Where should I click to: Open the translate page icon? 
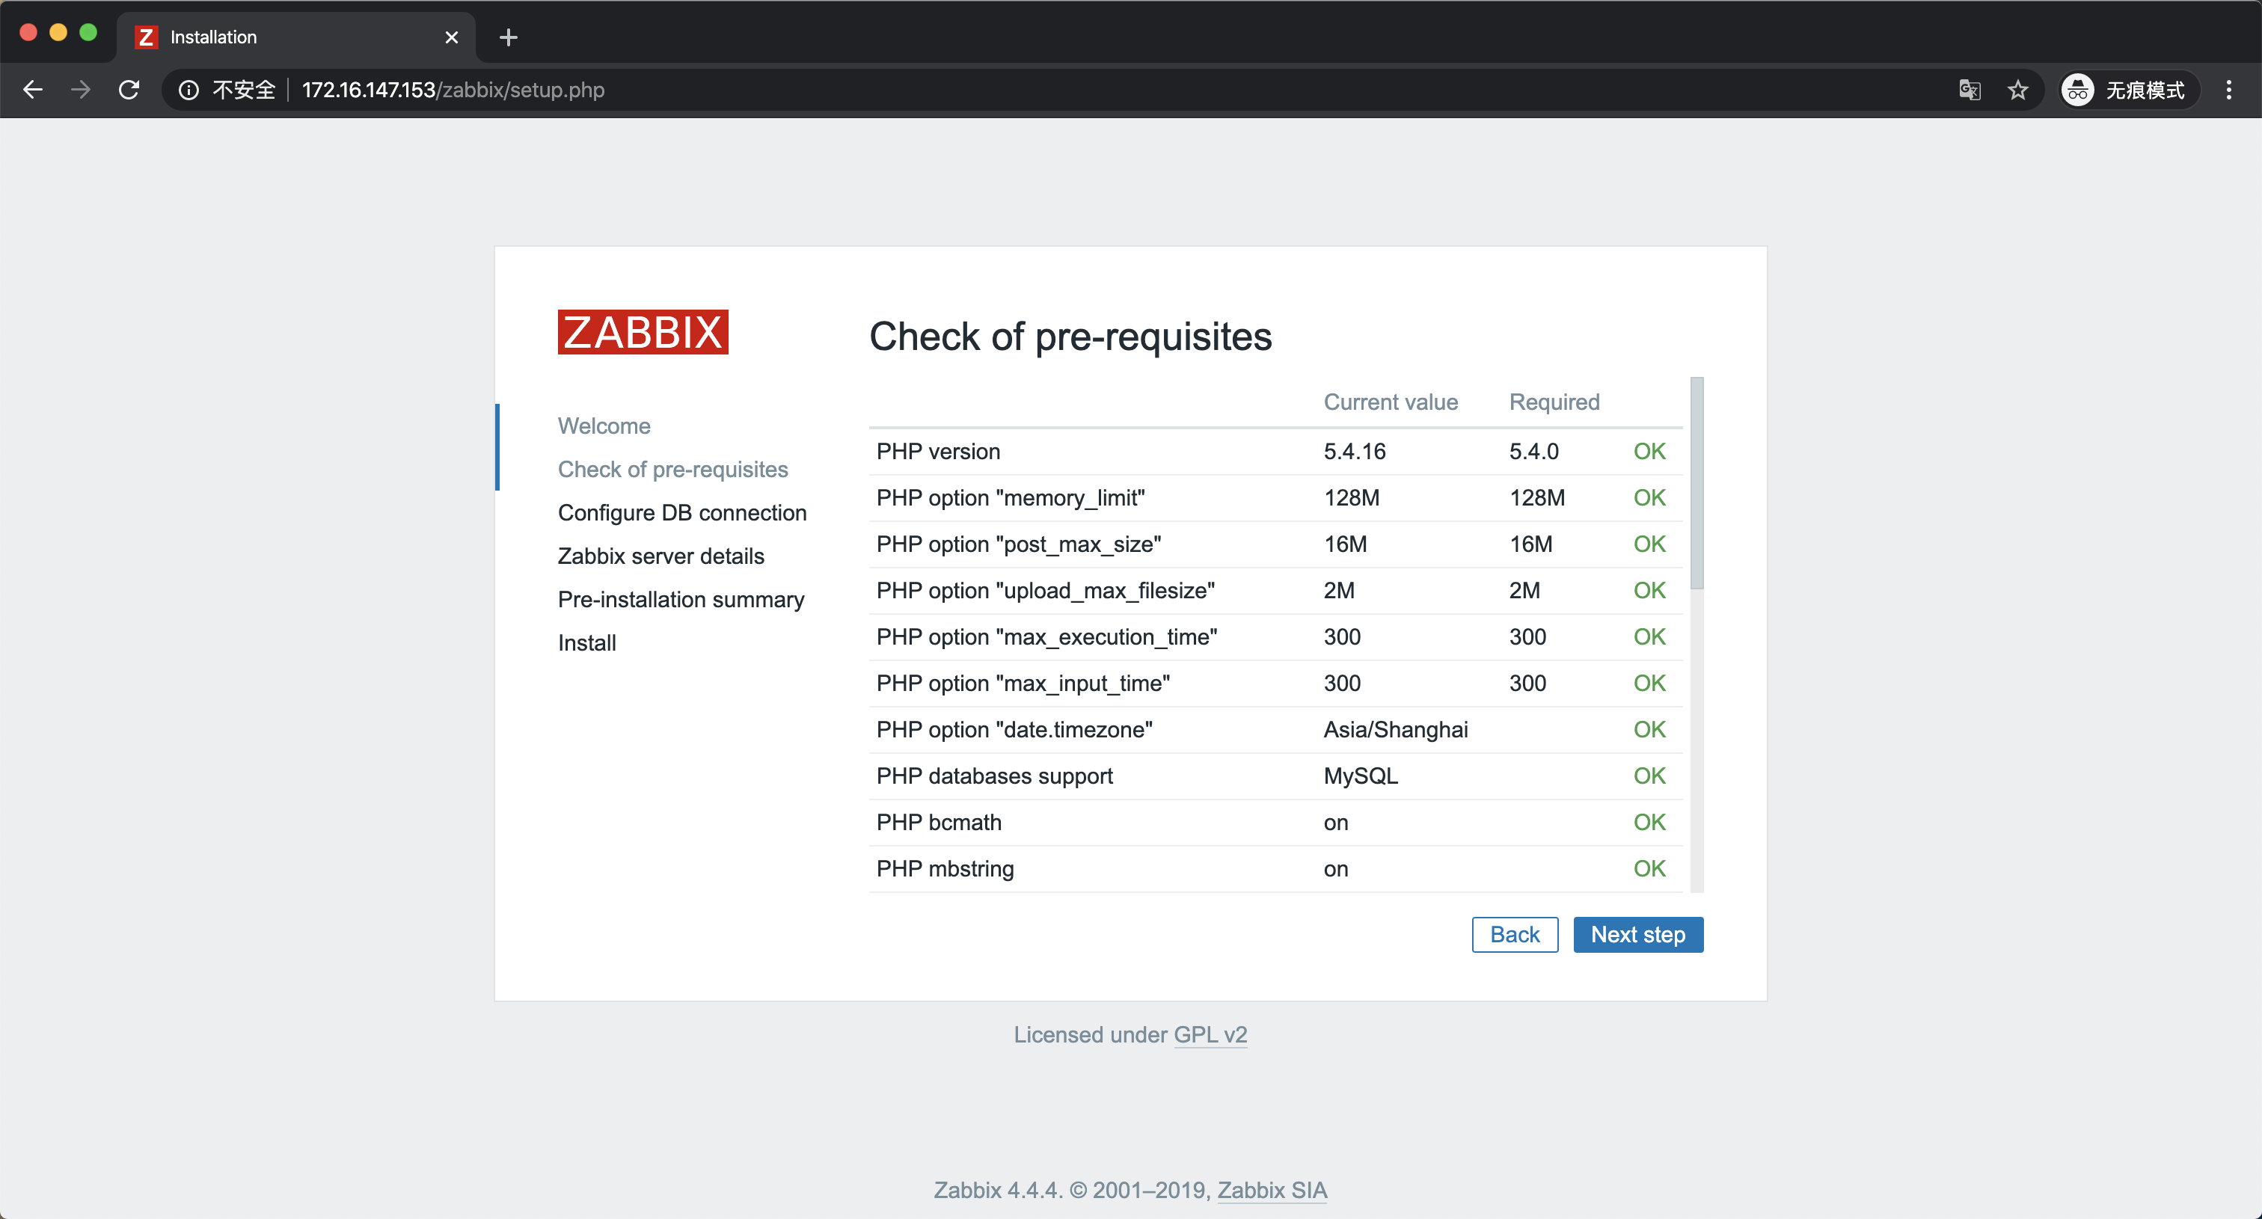tap(1970, 90)
